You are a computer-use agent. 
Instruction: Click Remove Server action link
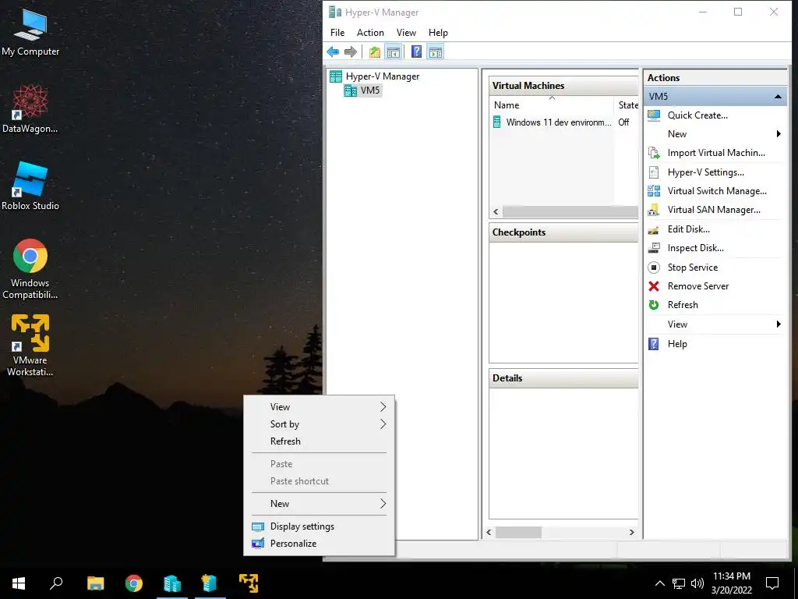click(x=697, y=286)
